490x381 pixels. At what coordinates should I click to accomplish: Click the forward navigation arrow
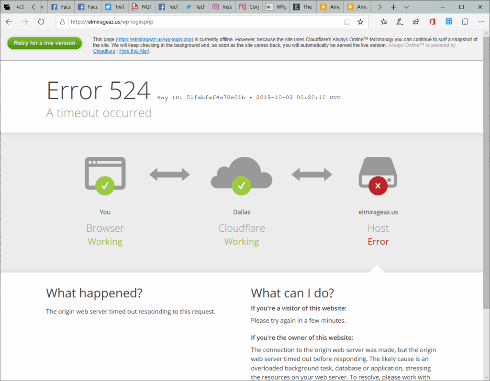25,22
